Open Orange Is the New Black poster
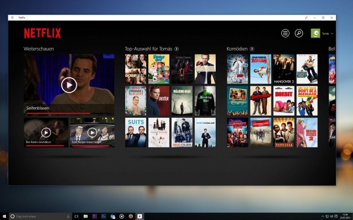This screenshot has width=353, height=220. point(135,101)
